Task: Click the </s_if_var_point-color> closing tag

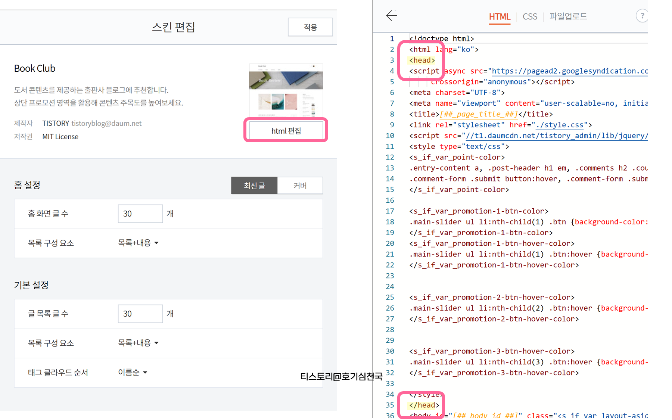Action: 459,190
